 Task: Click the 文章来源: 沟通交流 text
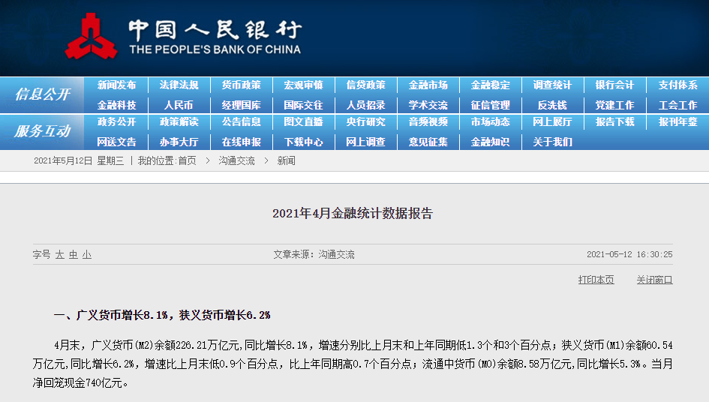(314, 254)
